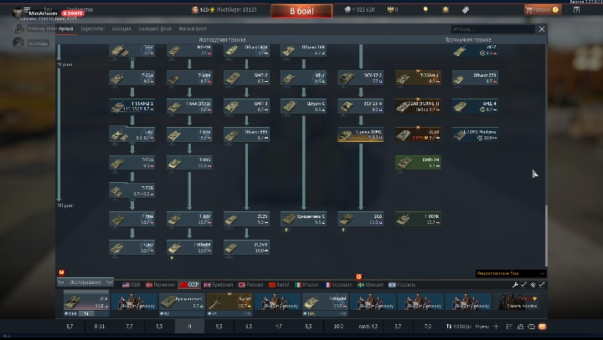This screenshot has height=340, width=603.
Task: Select the helicopter crew slot
Action: coord(229,304)
